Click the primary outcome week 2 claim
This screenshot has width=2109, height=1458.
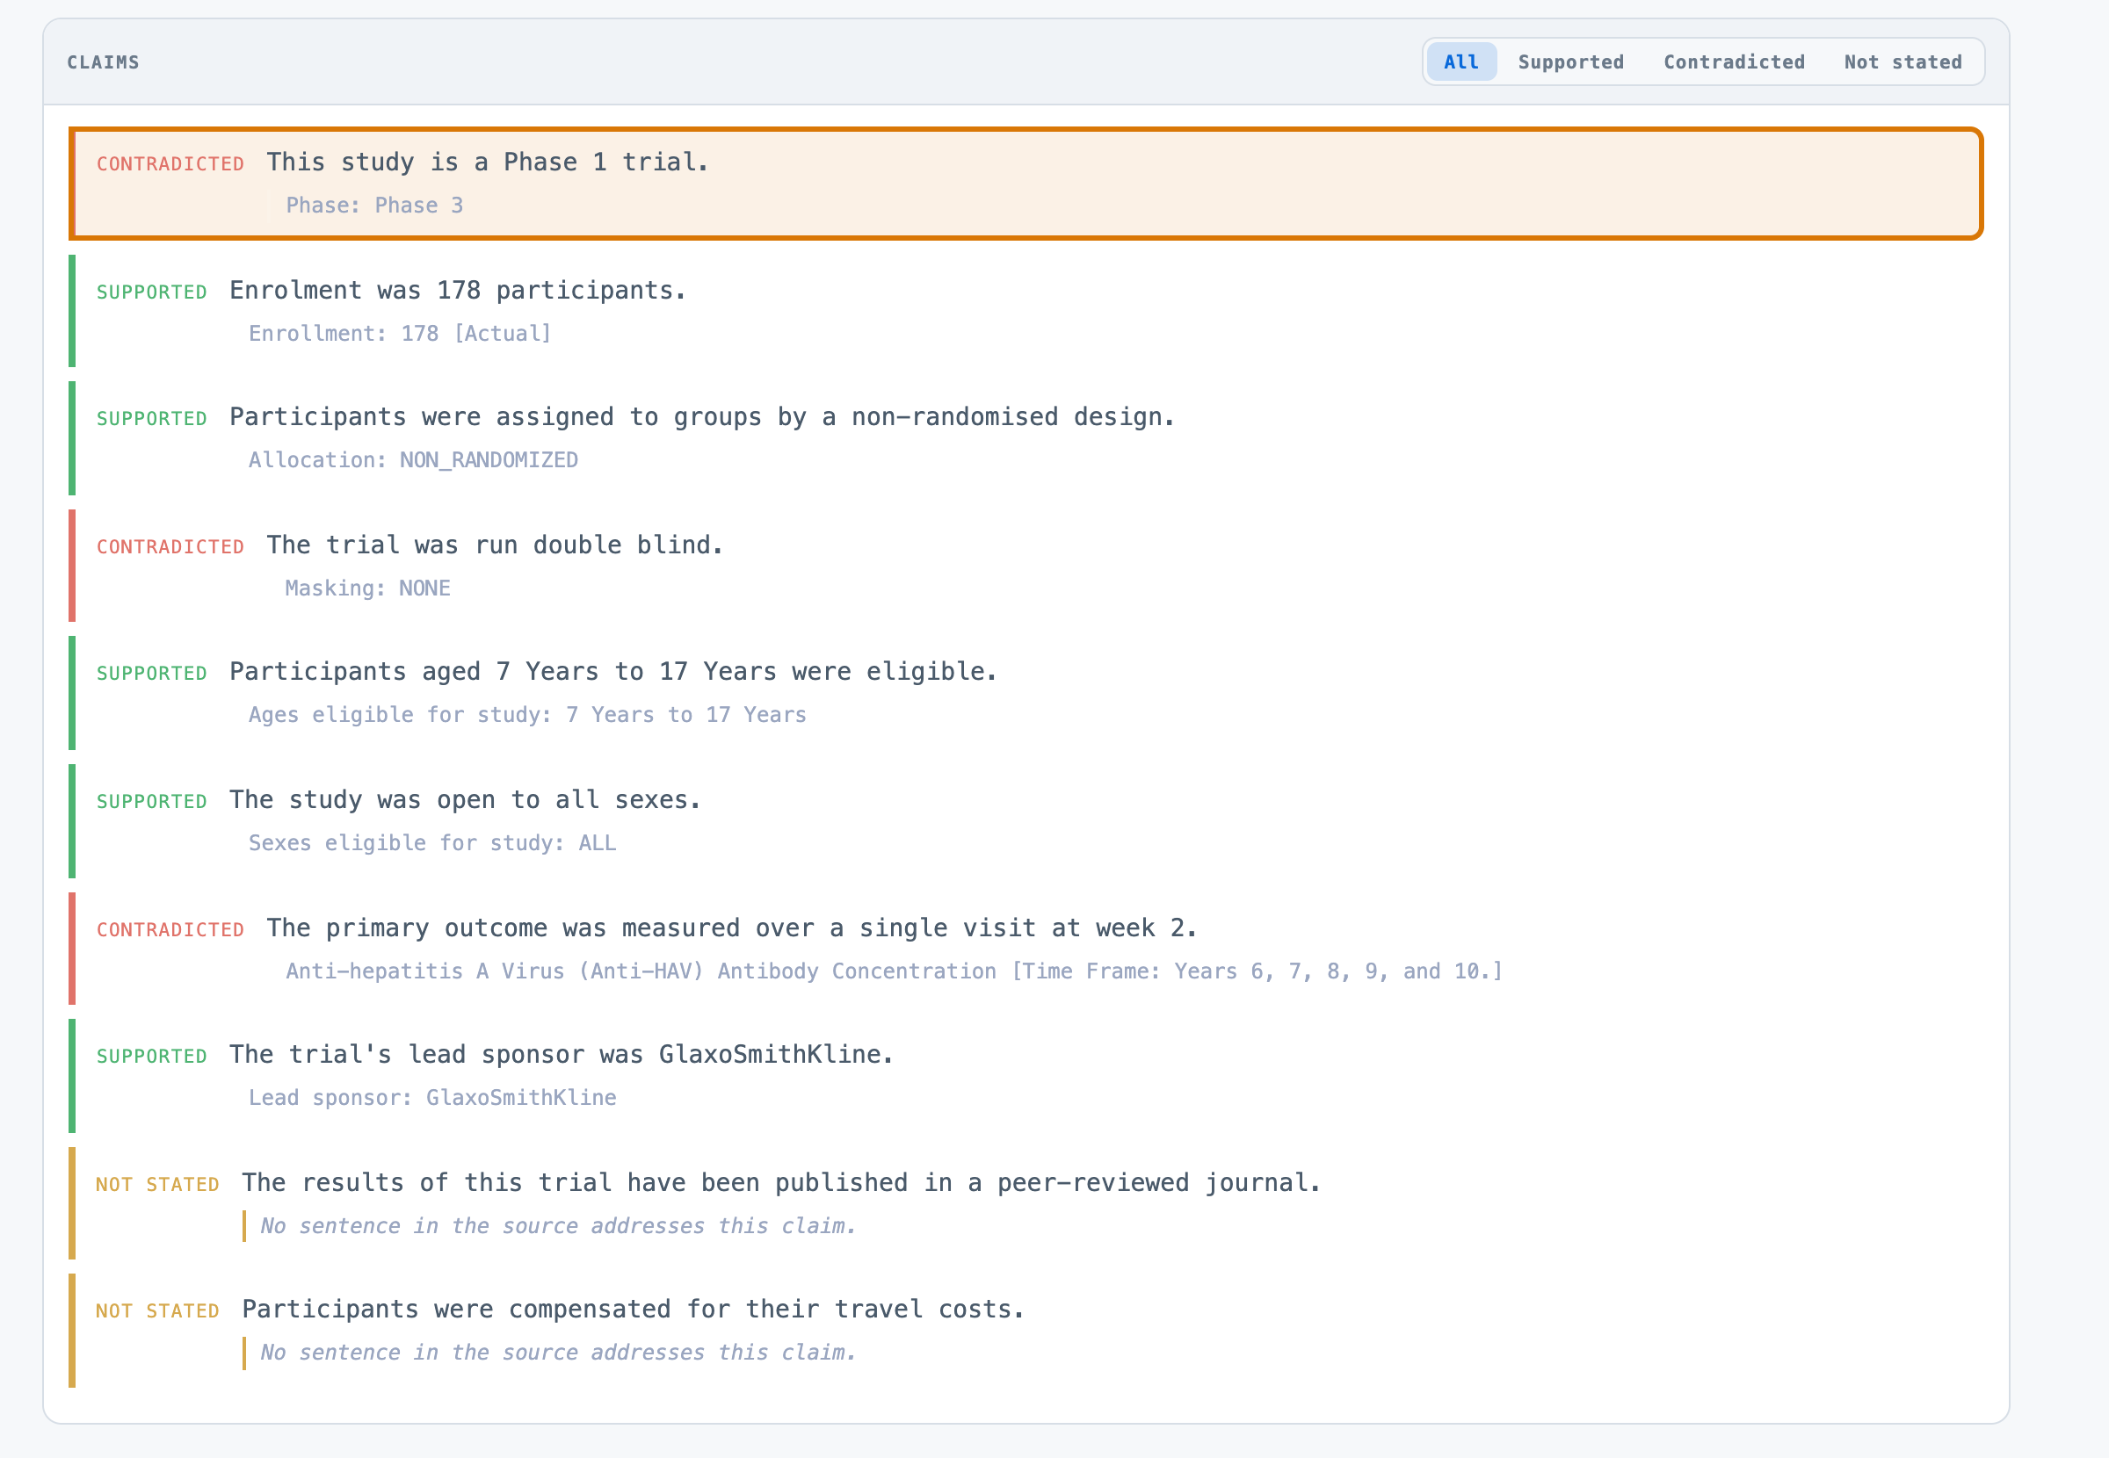point(1026,949)
